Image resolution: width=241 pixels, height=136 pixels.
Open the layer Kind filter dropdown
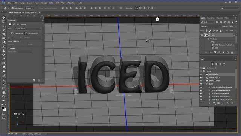coord(207,22)
